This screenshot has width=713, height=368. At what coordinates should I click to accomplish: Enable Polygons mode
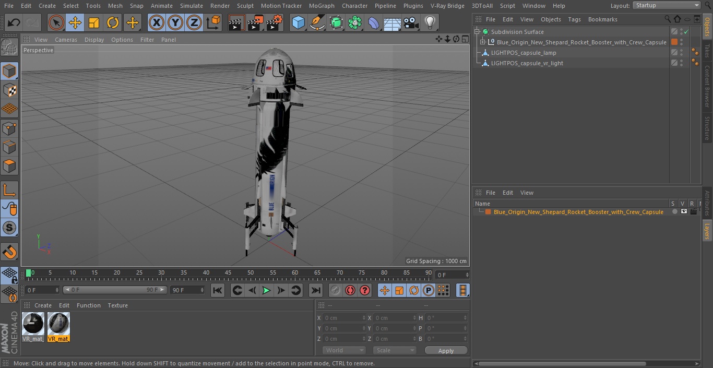(x=9, y=167)
